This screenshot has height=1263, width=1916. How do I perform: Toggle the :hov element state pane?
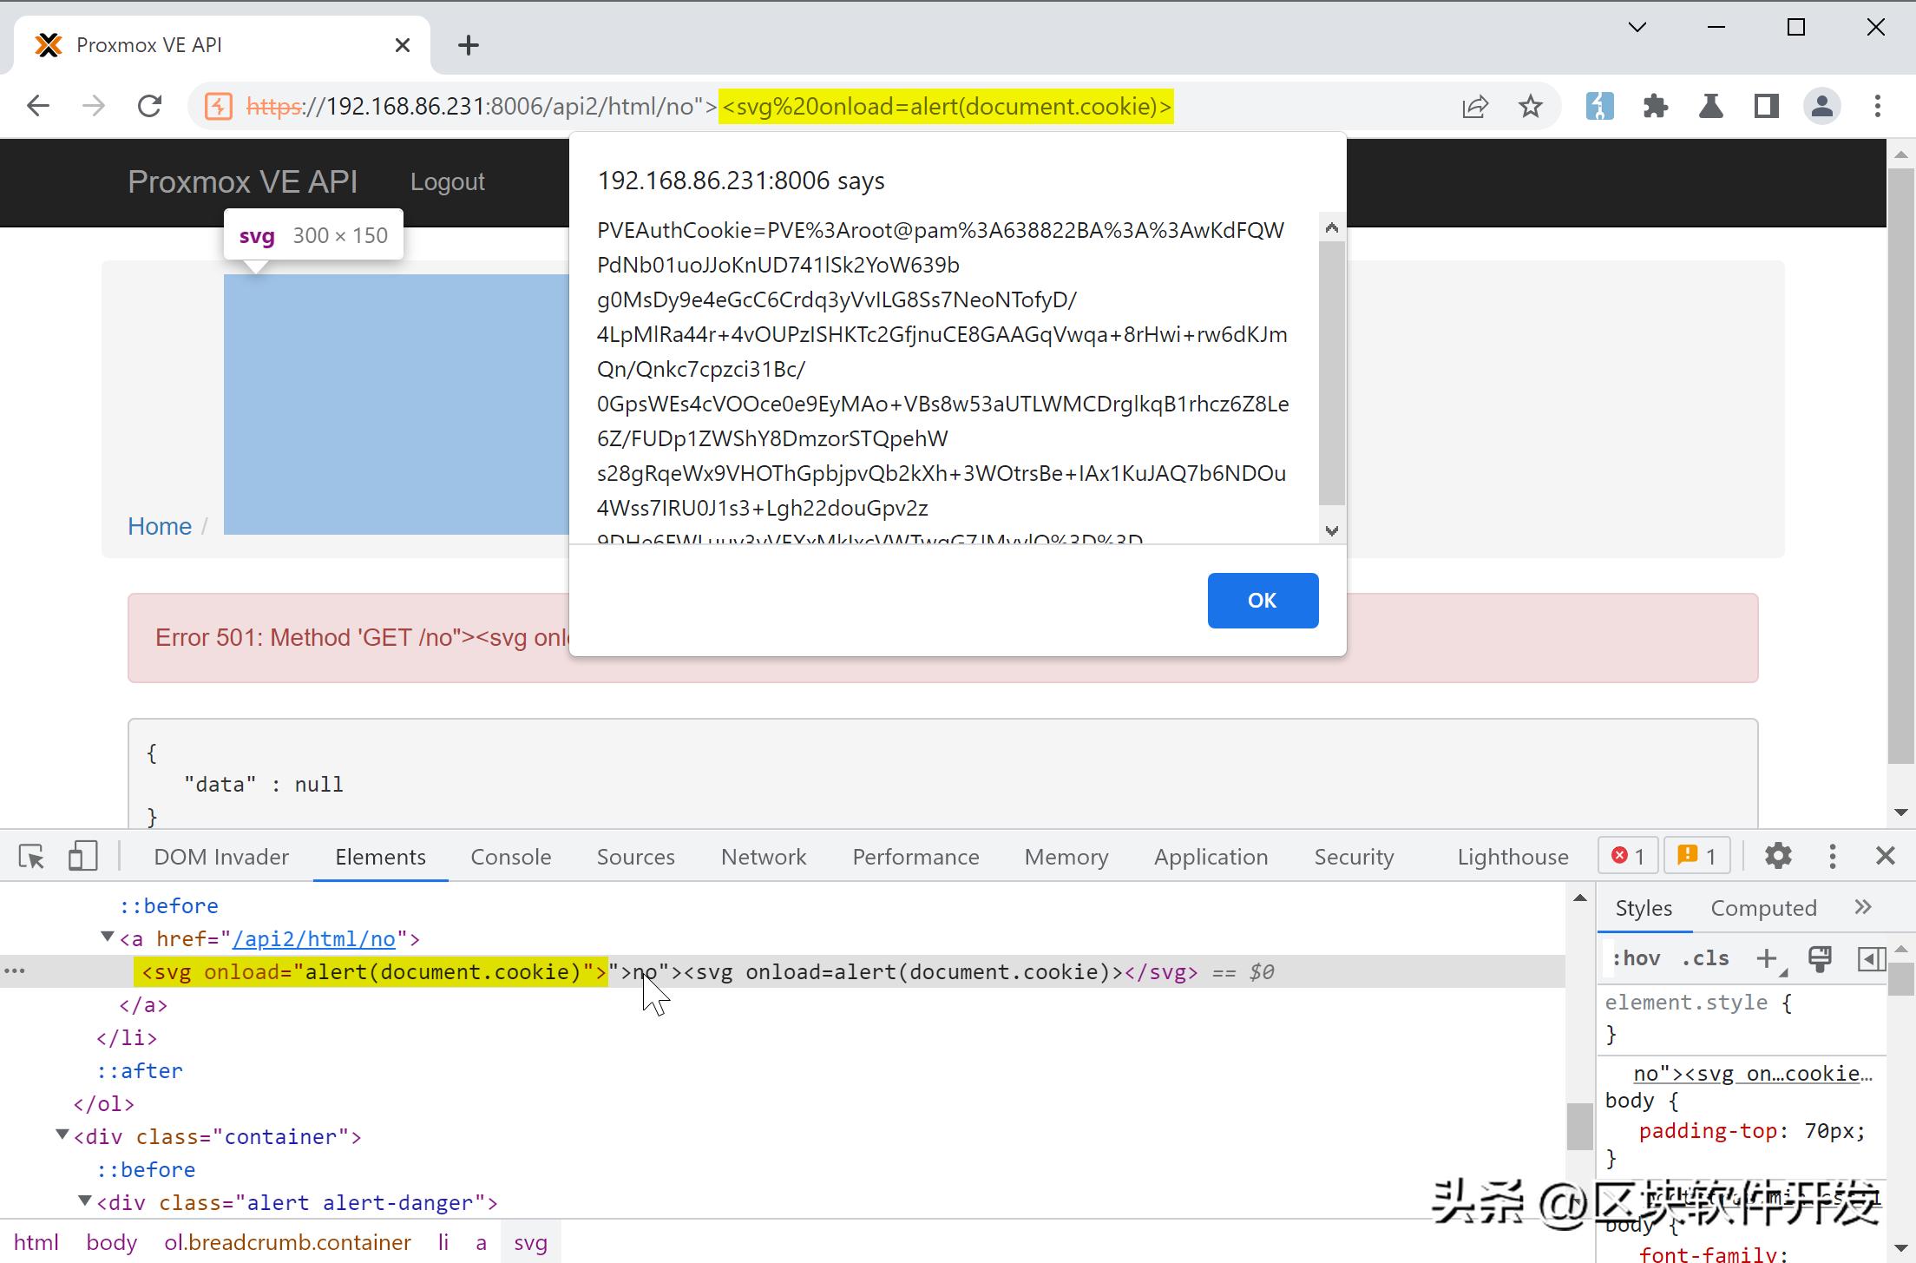tap(1636, 957)
